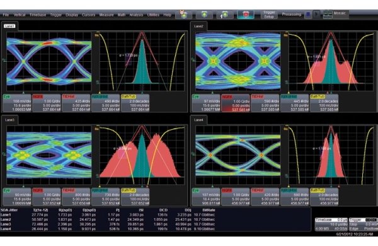
Task: Open the Trigger descriptor box at bottom right
Action: 364,225
